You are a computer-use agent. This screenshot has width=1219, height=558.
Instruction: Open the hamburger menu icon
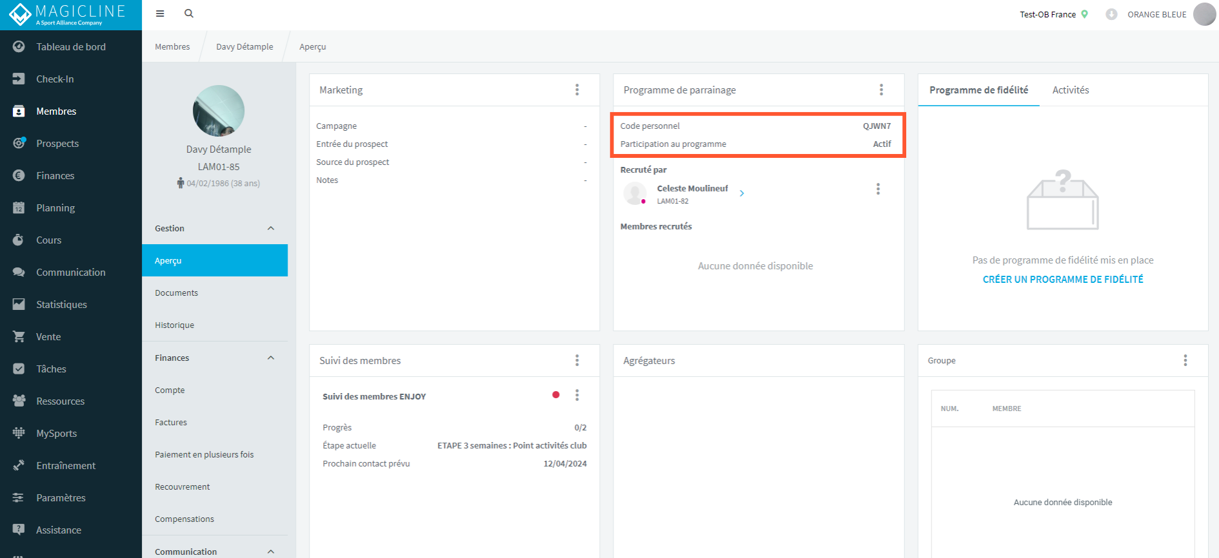pyautogui.click(x=160, y=14)
